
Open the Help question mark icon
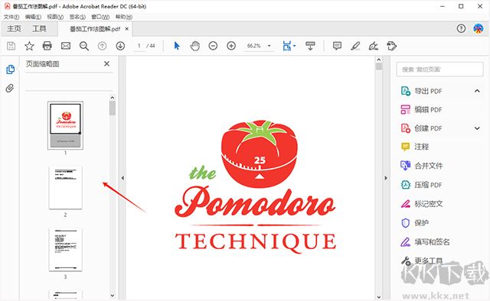tap(461, 29)
